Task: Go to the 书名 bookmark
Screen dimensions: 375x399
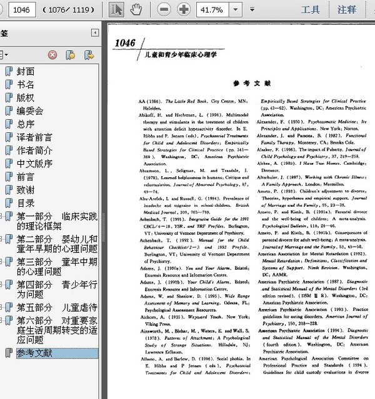Action: [26, 84]
